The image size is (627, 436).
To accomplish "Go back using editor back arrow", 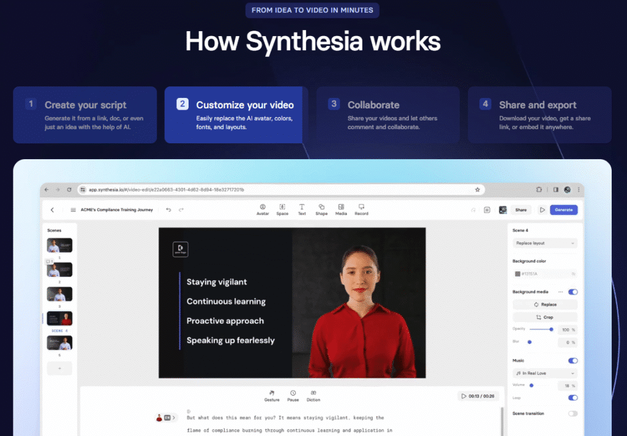I will point(52,209).
